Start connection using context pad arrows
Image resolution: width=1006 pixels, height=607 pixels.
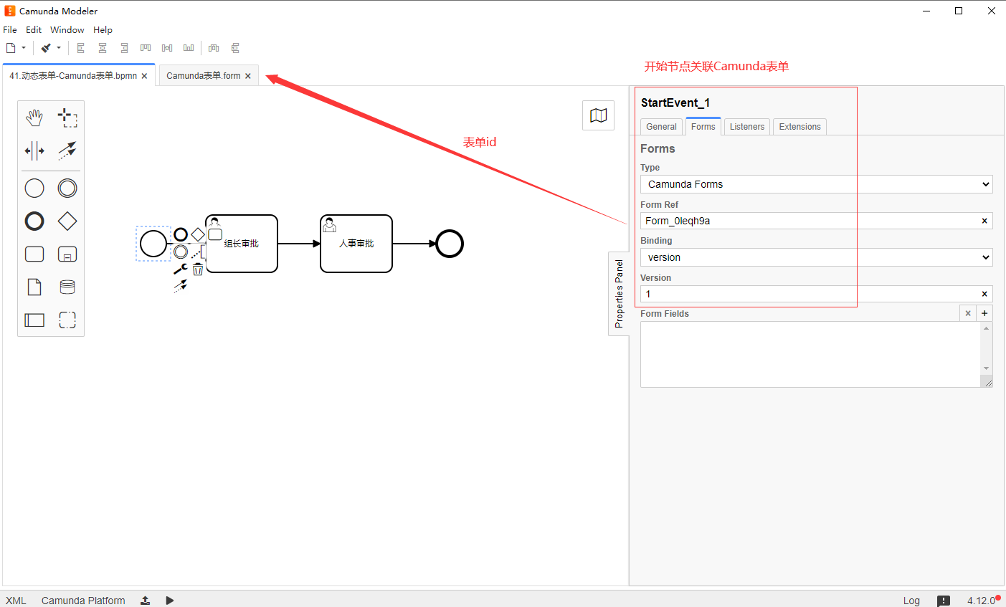(x=181, y=286)
